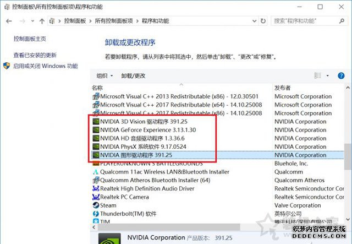Click Qualcomm Atheros publisher cell

pyautogui.click(x=299, y=180)
